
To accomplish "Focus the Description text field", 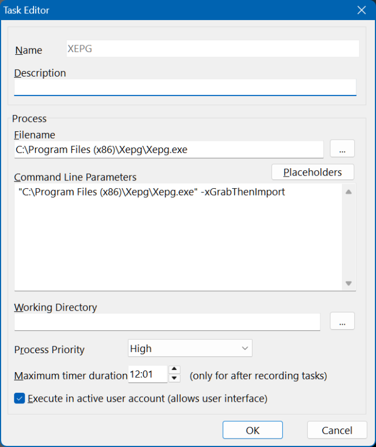I will 185,87.
